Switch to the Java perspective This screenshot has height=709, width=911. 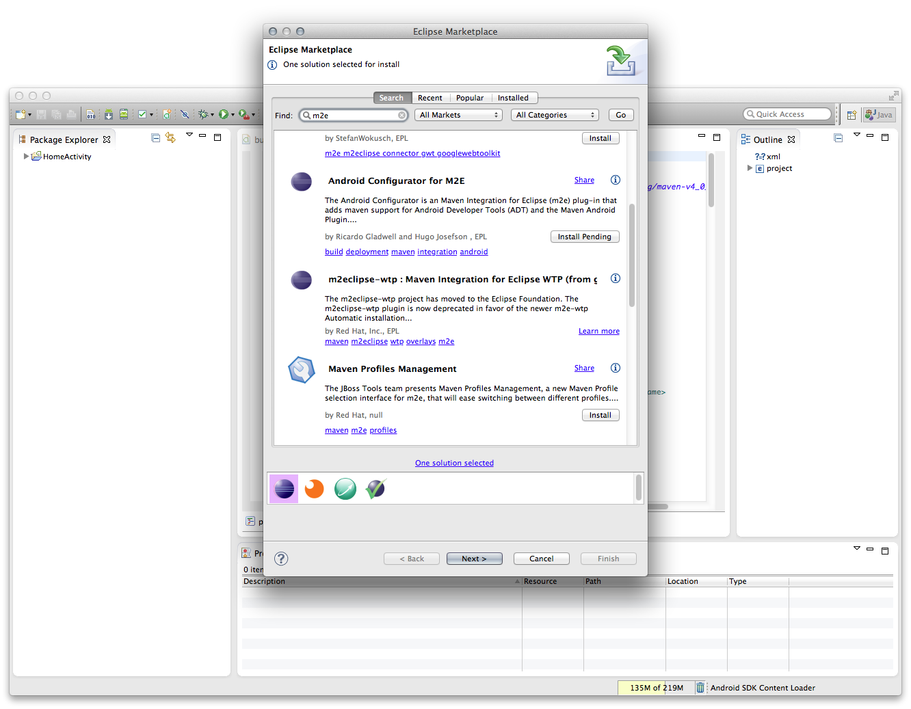click(879, 115)
